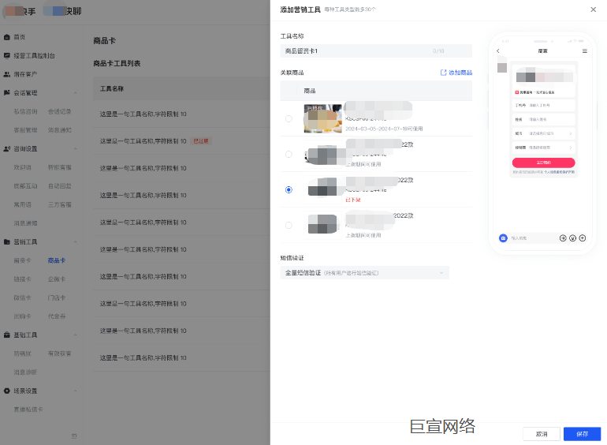Viewport: 607px width, 445px height.
Task: Collapse the 场景设置 section
Action: click(x=76, y=391)
